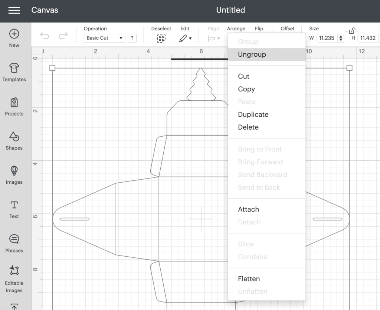Open the Images balloon icon
Image resolution: width=380 pixels, height=310 pixels.
[x=14, y=171]
